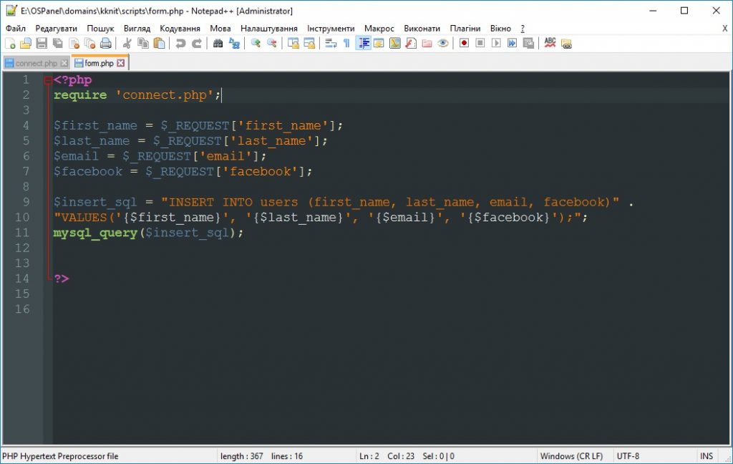Zoom in using the magnifier plus icon
Screen dimensions: 733x464
pyautogui.click(x=256, y=44)
